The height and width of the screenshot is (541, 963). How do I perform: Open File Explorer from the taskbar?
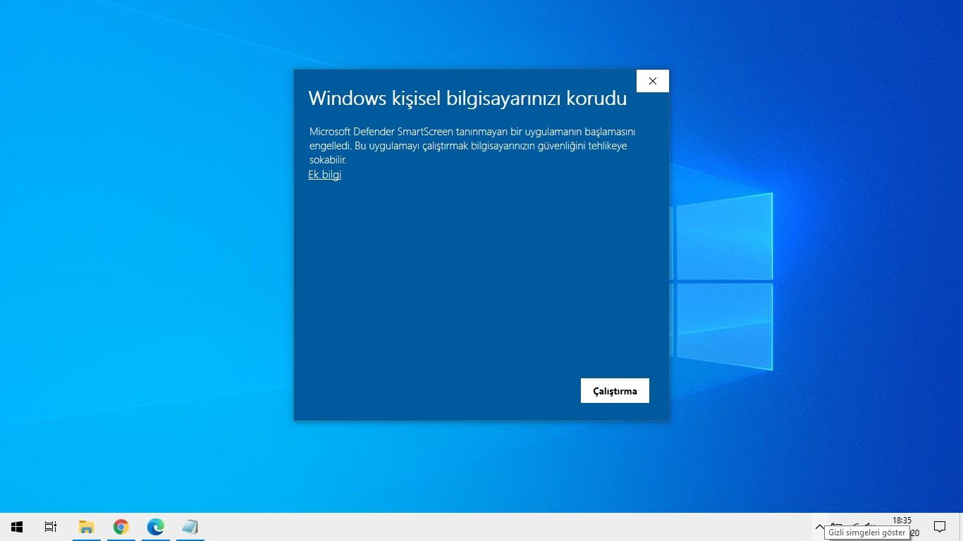point(86,527)
